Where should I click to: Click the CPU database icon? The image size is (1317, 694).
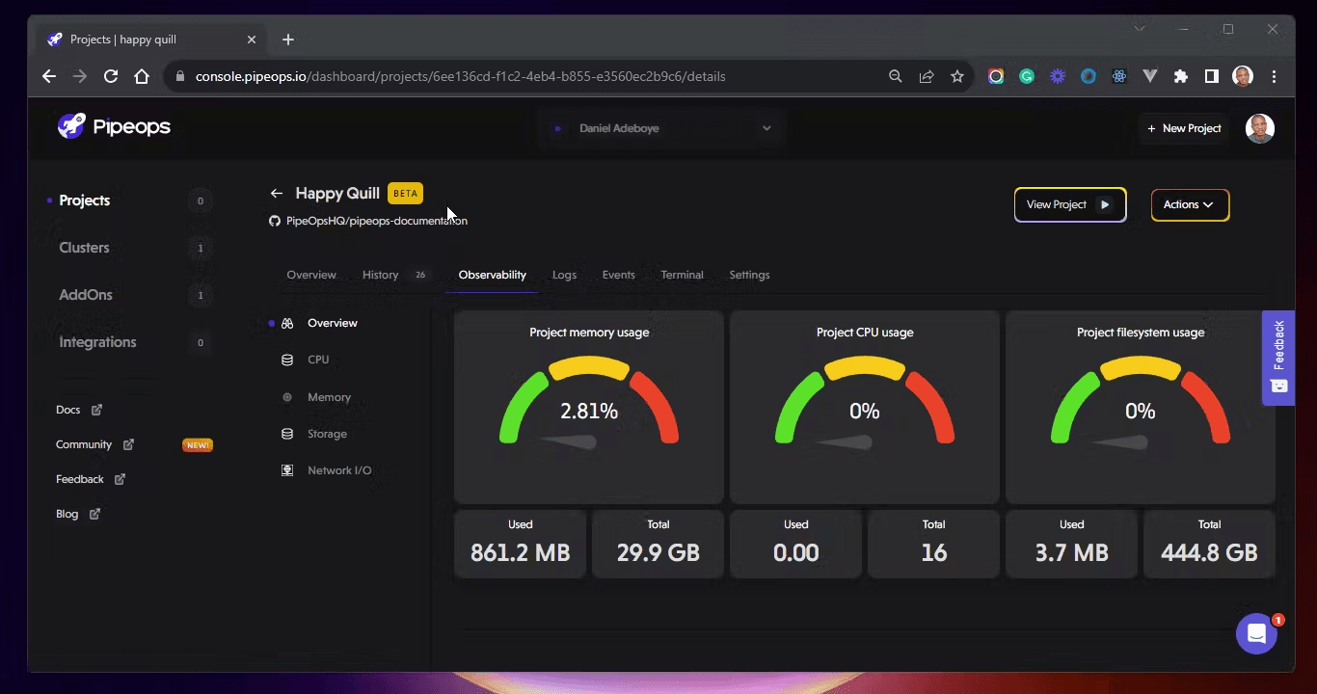coord(287,360)
